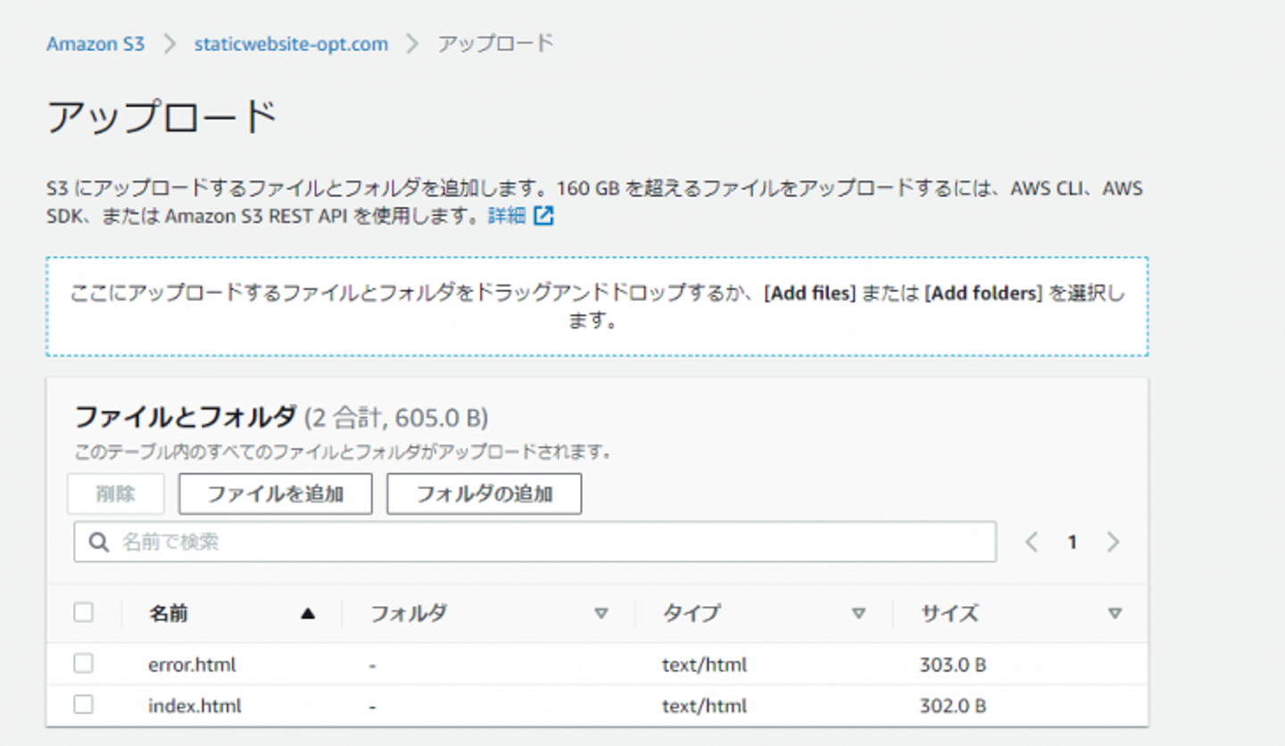Screen dimensions: 1285x746
Task: Select page number 1 in pagination
Action: coord(1072,542)
